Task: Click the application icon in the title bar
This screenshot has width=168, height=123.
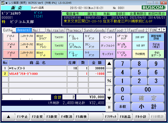Action: click(2, 3)
